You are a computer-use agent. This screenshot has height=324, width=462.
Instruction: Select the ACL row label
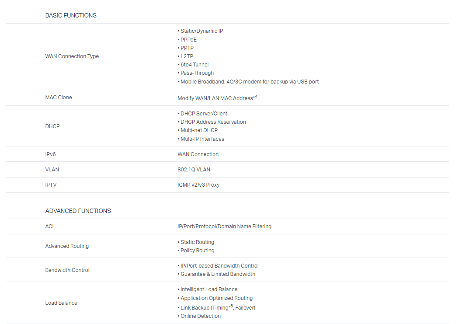50,226
